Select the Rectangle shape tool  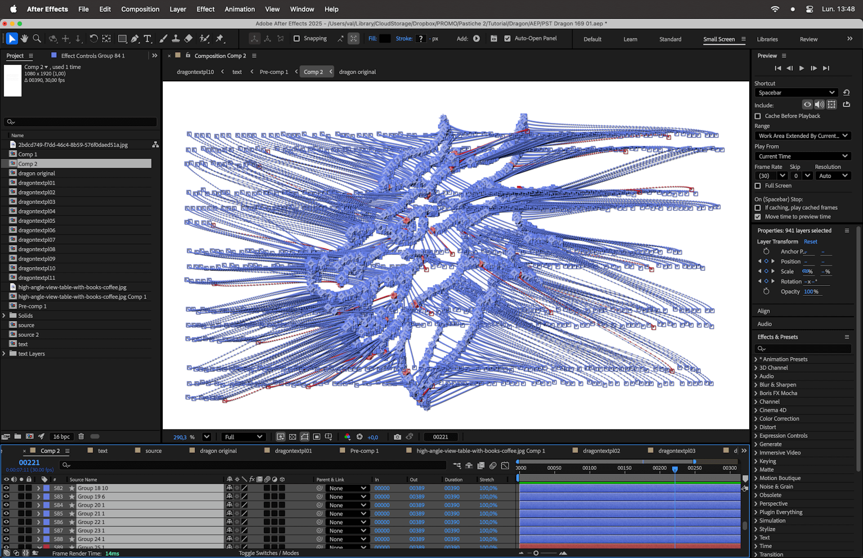coord(122,39)
